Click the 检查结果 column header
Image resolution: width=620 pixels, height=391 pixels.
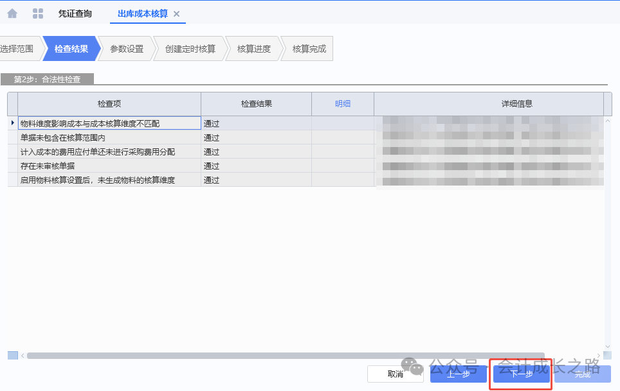pyautogui.click(x=256, y=103)
